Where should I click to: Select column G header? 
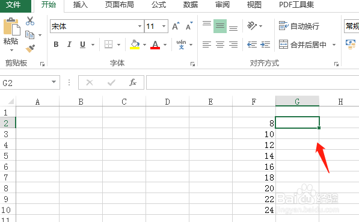coord(297,102)
